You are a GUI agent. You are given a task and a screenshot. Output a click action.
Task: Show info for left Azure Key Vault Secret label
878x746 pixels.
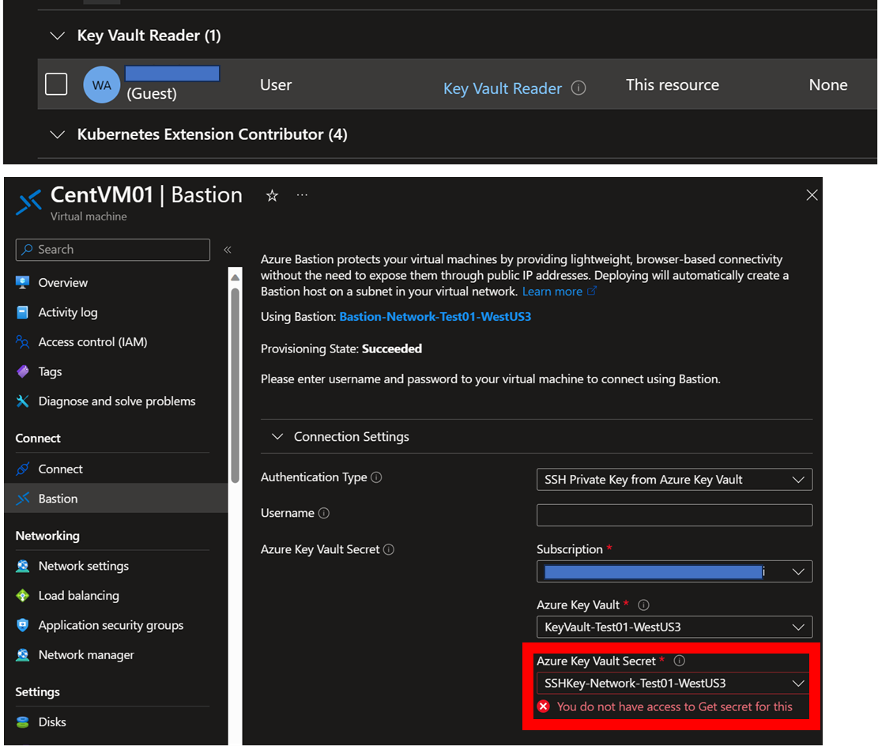[x=389, y=550]
